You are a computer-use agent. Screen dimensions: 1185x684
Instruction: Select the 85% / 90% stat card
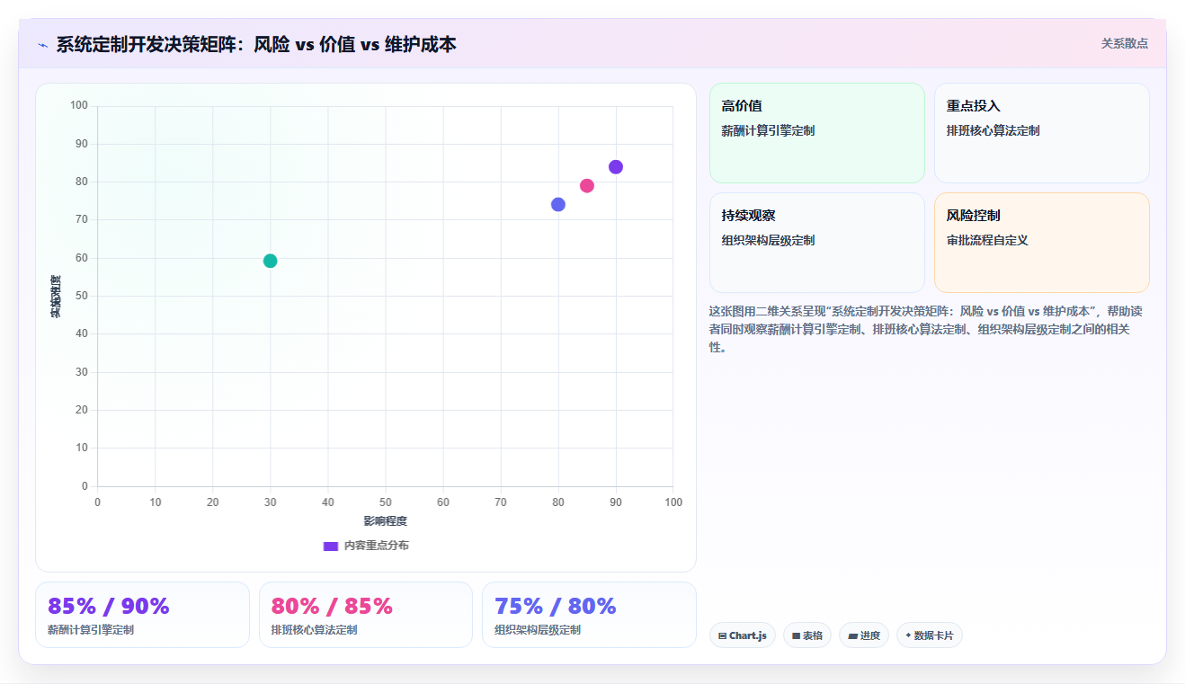coord(142,615)
